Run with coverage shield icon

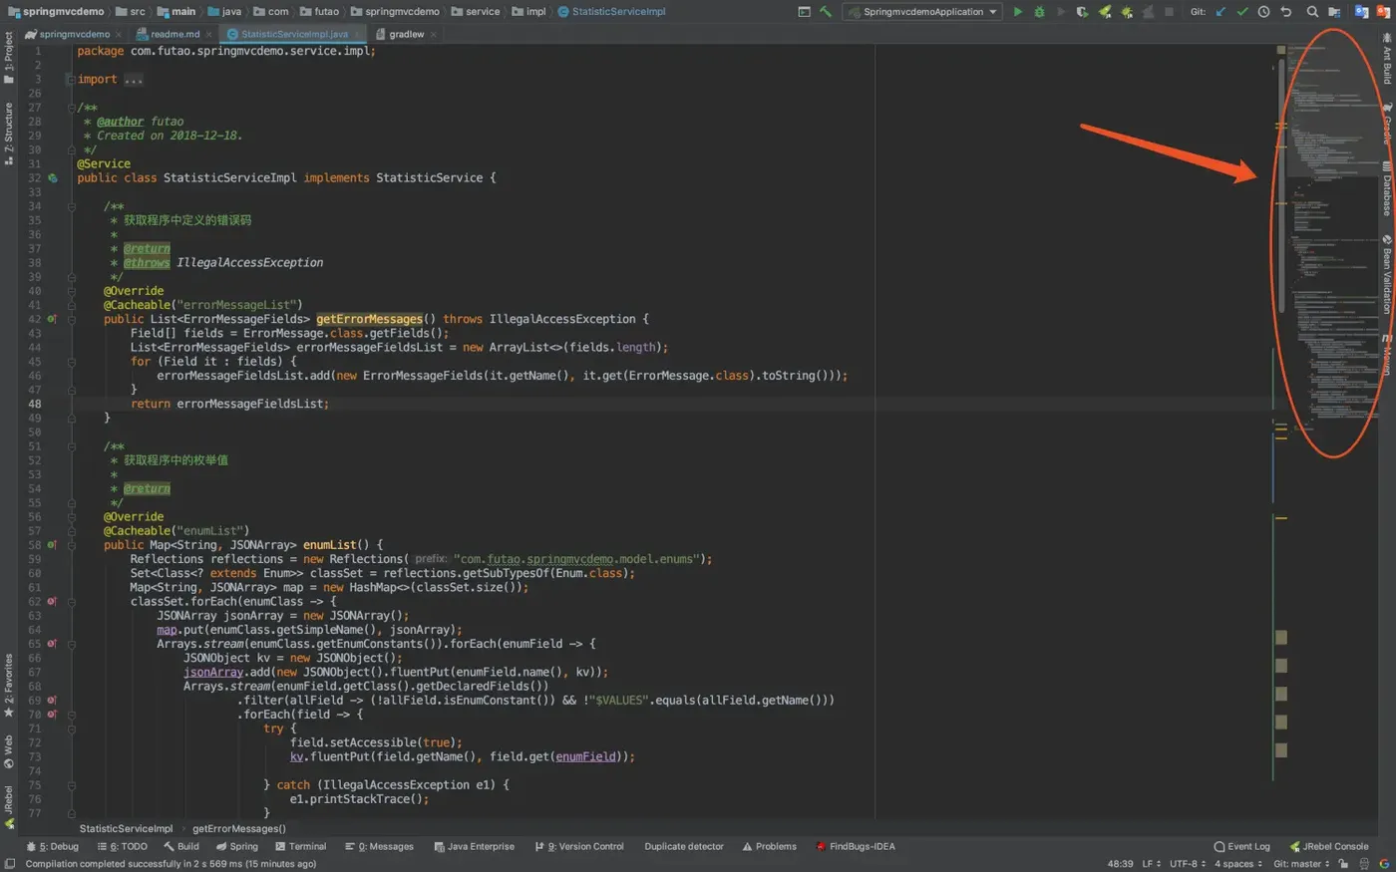click(x=1082, y=12)
